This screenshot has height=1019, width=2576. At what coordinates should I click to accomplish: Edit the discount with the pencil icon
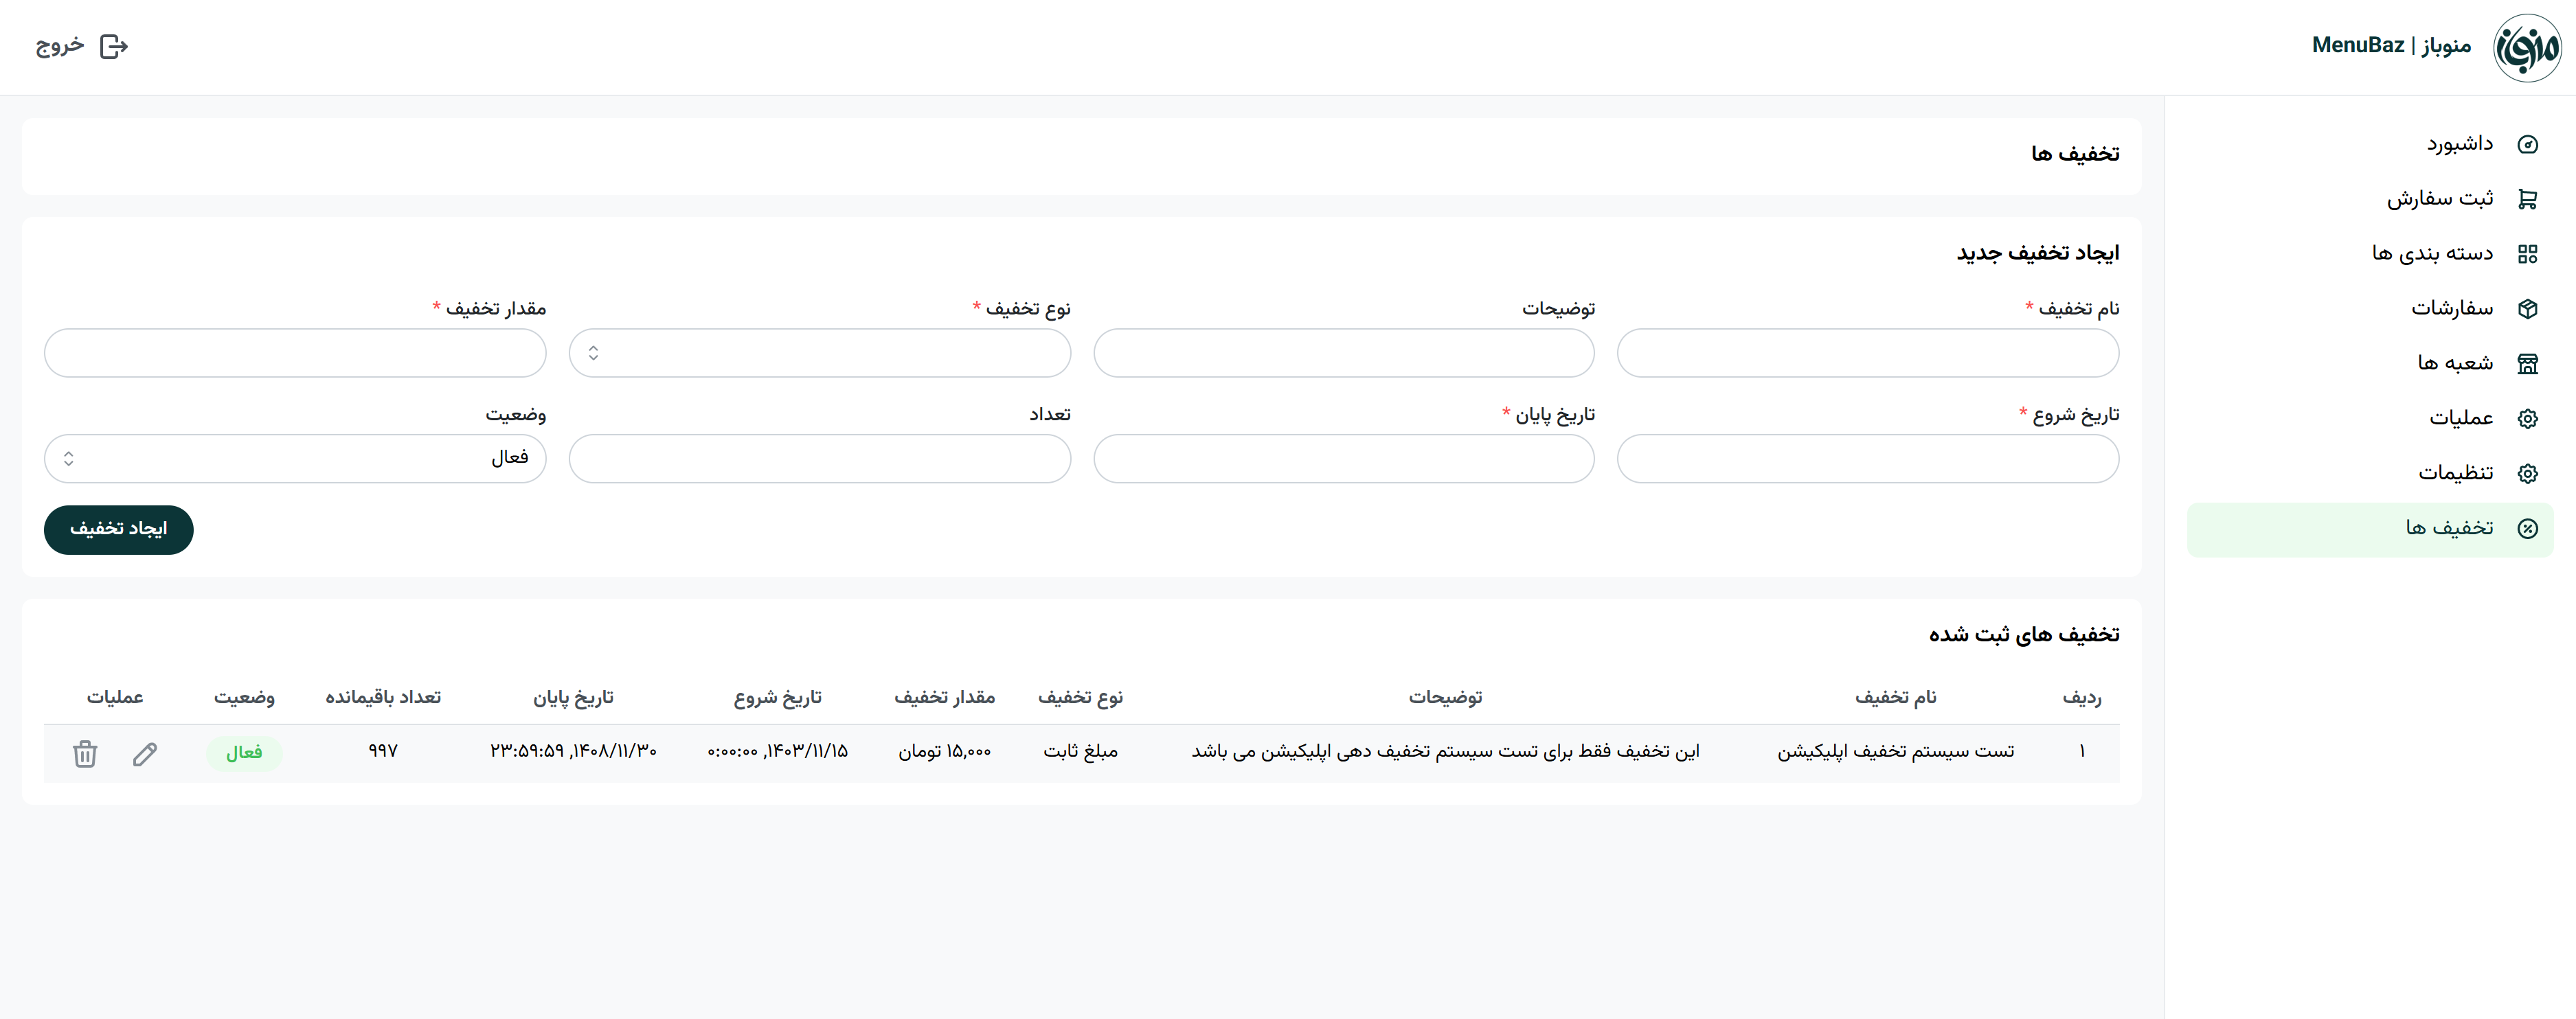point(145,753)
